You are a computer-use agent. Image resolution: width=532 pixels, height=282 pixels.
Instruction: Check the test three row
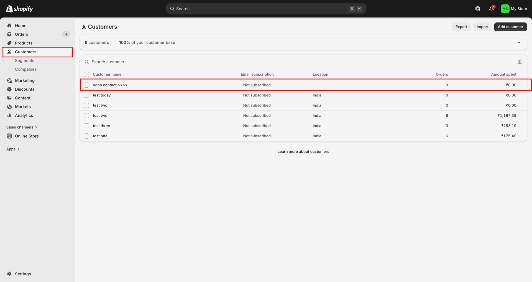[x=86, y=126]
